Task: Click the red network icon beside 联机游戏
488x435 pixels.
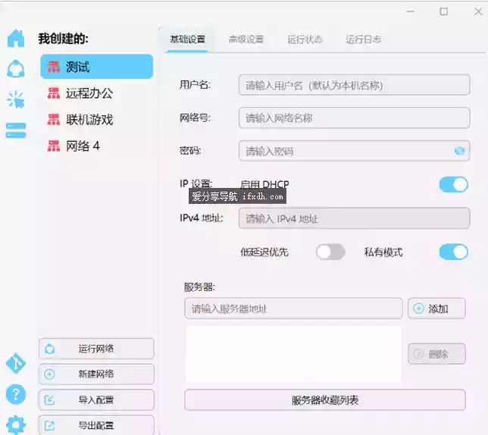Action: [x=54, y=120]
